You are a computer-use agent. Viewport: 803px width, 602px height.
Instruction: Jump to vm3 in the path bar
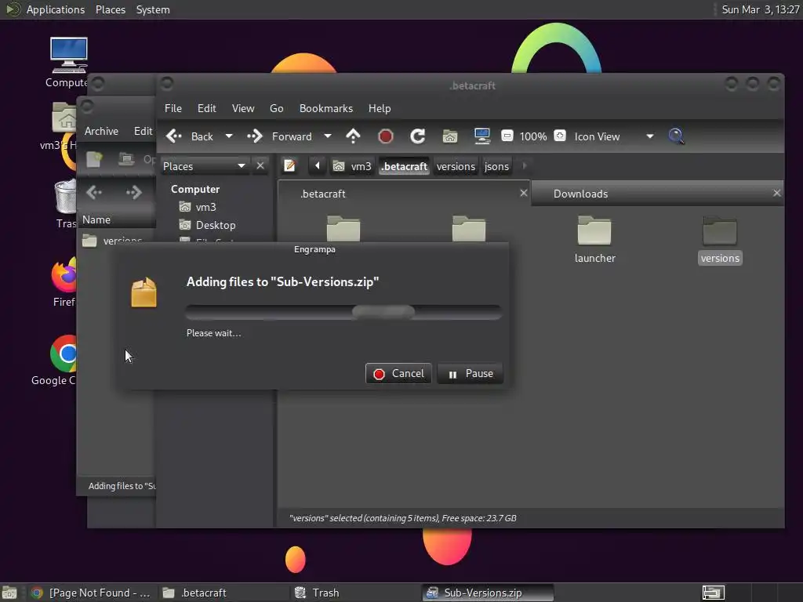(x=352, y=166)
